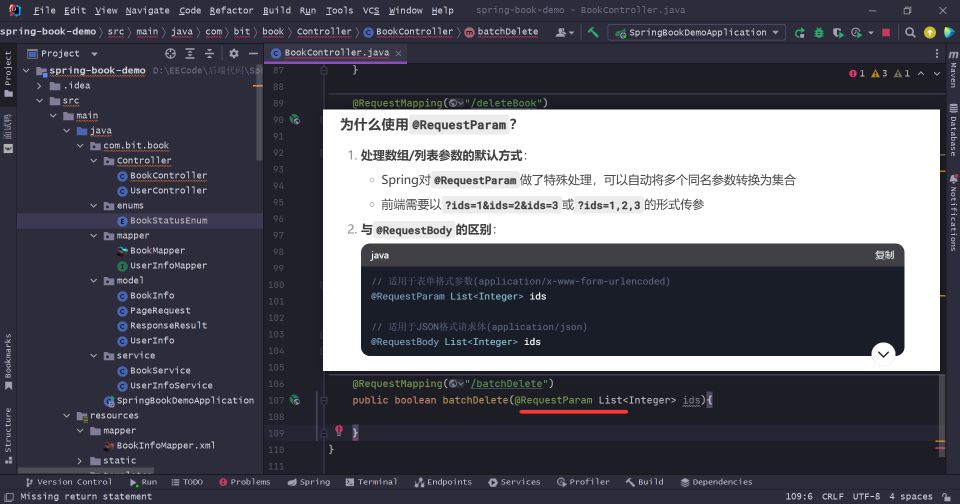Open the Structure side panel

pyautogui.click(x=8, y=435)
